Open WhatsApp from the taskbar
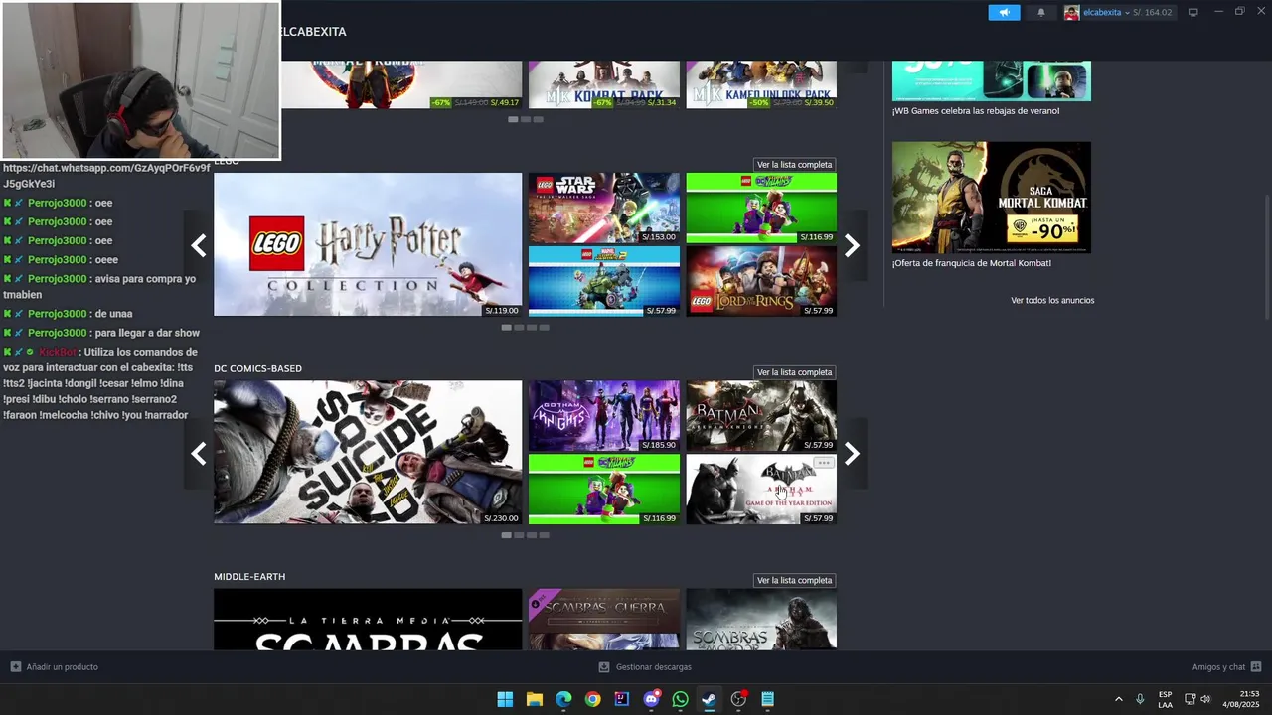Image resolution: width=1272 pixels, height=715 pixels. click(x=680, y=699)
